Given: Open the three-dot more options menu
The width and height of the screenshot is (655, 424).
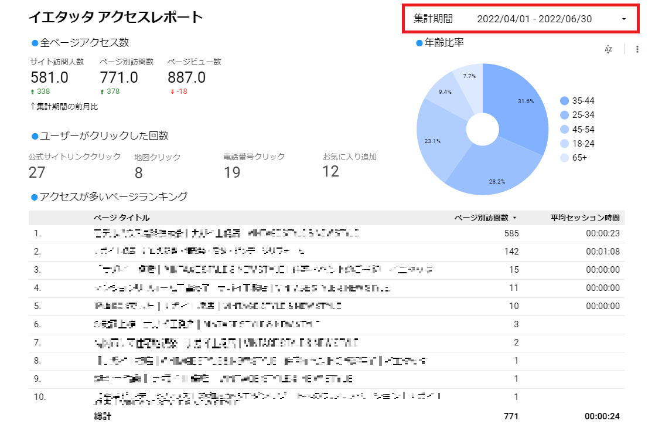Looking at the screenshot, I should point(637,49).
